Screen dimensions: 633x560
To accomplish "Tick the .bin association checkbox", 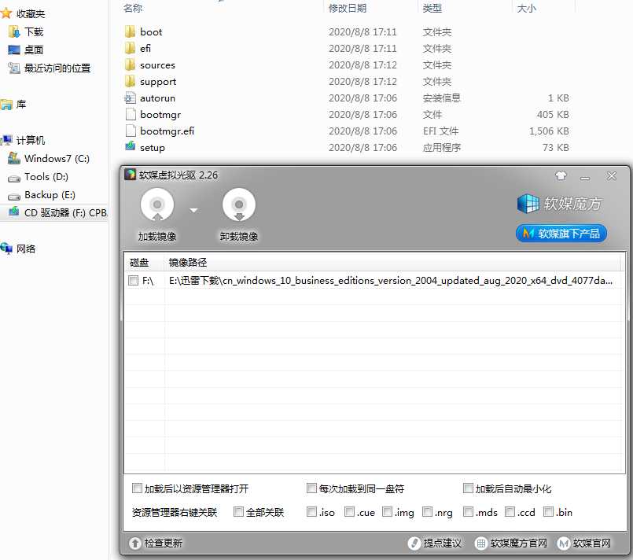I will [548, 512].
